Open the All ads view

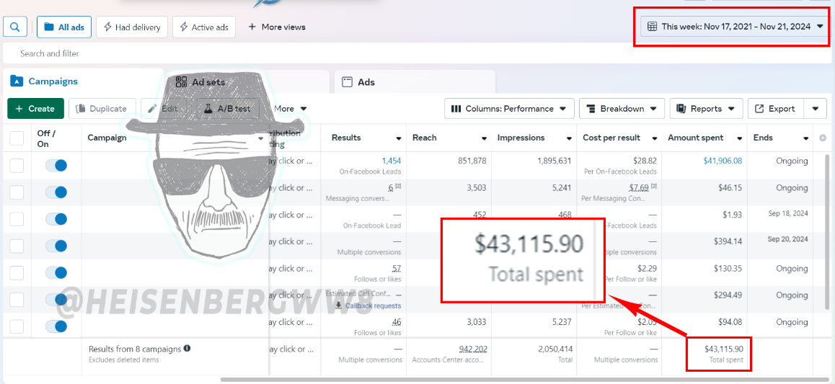click(64, 27)
